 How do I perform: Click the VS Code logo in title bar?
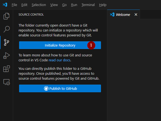(5, 5)
